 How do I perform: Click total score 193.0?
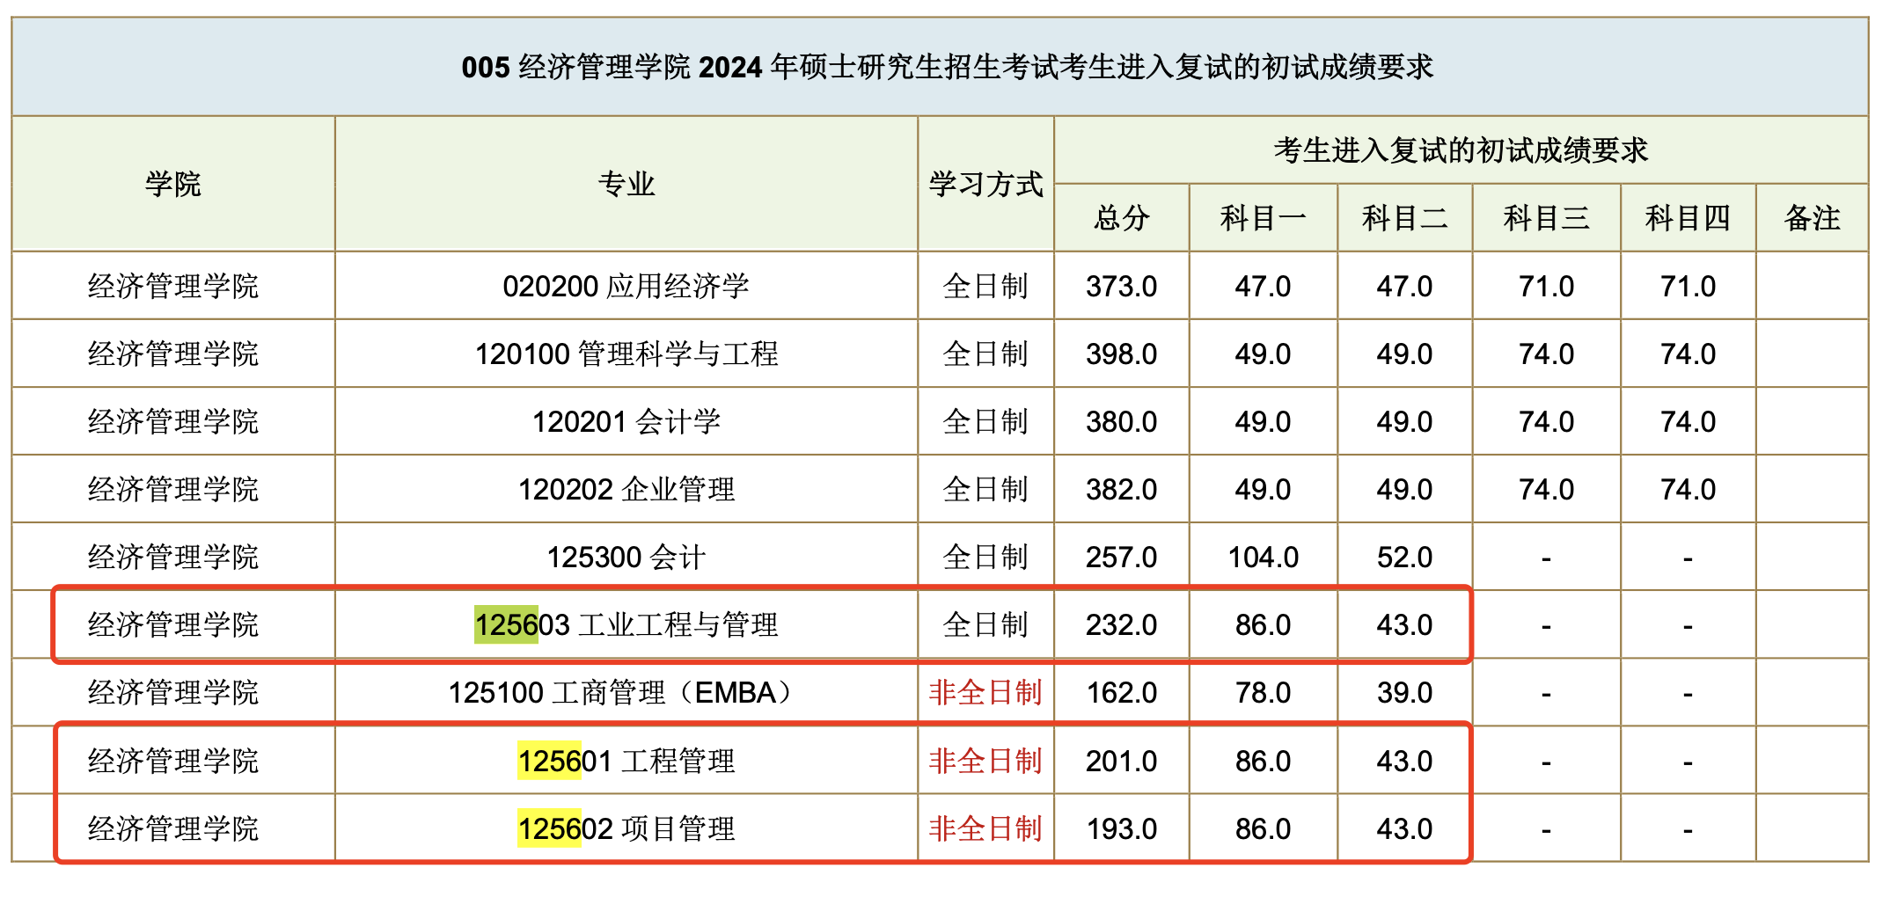coord(1122,828)
